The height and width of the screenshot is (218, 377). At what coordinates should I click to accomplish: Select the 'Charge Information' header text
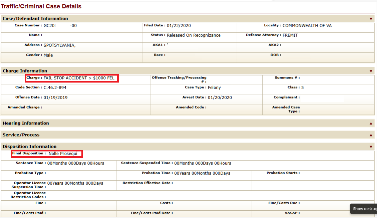click(x=25, y=71)
